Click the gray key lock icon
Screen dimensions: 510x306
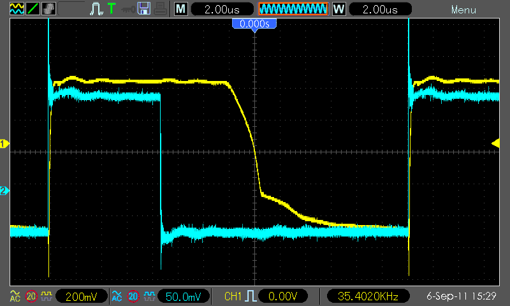(128, 10)
